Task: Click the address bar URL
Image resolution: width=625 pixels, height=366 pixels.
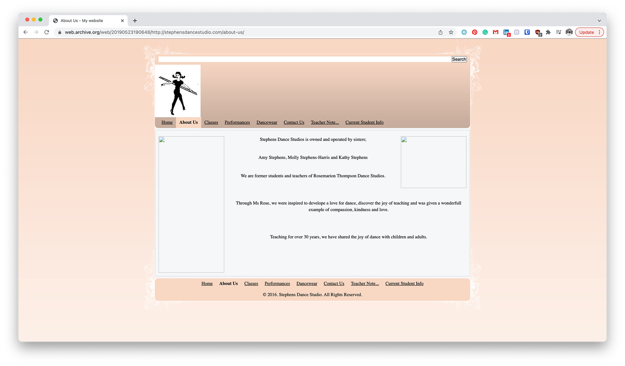Action: [154, 32]
